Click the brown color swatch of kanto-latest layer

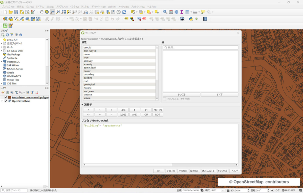point(9,97)
